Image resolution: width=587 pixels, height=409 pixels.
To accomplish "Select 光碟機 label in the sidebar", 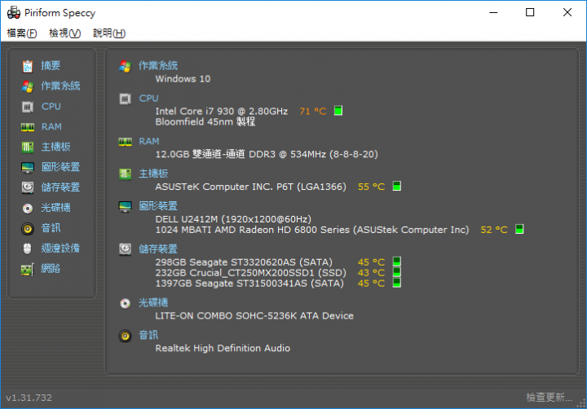I will click(x=55, y=208).
